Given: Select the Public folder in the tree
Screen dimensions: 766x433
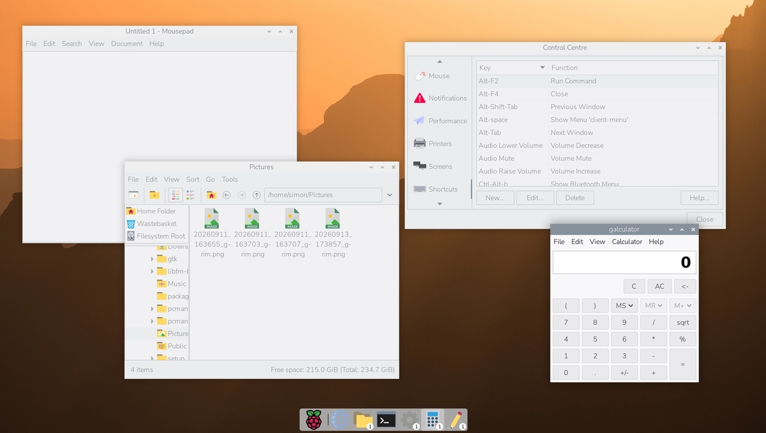Looking at the screenshot, I should [172, 346].
